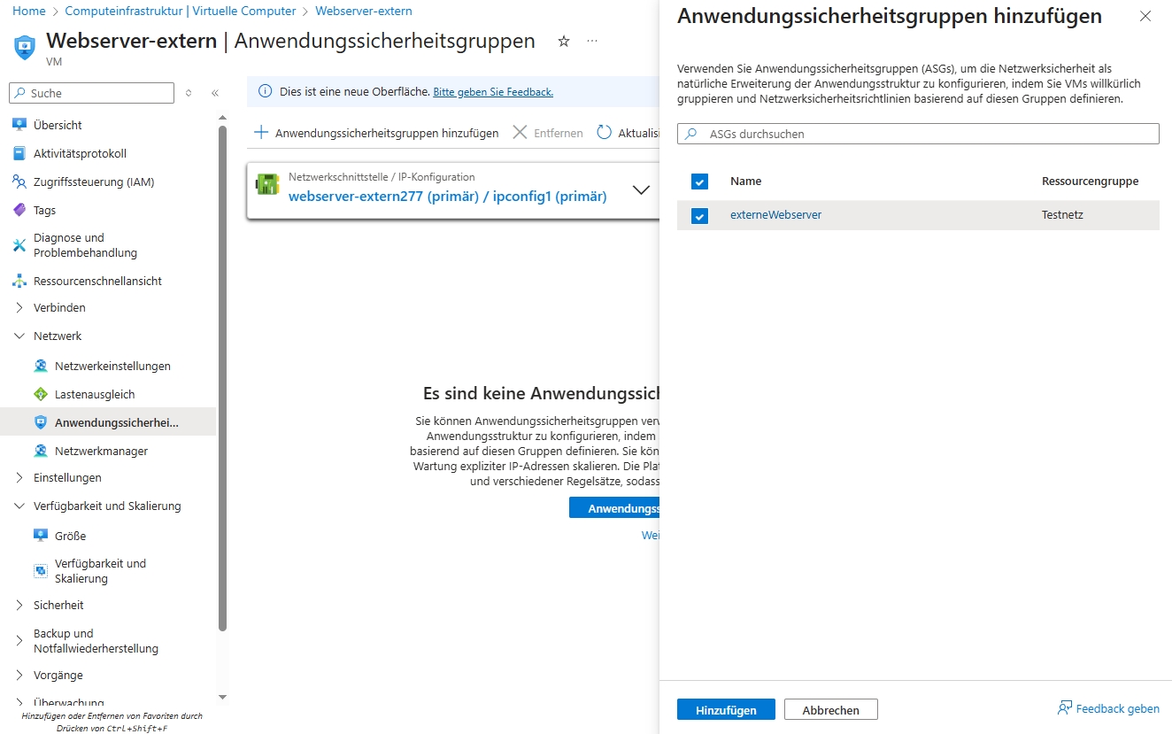This screenshot has height=734, width=1172.
Task: Open Ressourcenschnellansicht in sidebar
Action: 97,281
